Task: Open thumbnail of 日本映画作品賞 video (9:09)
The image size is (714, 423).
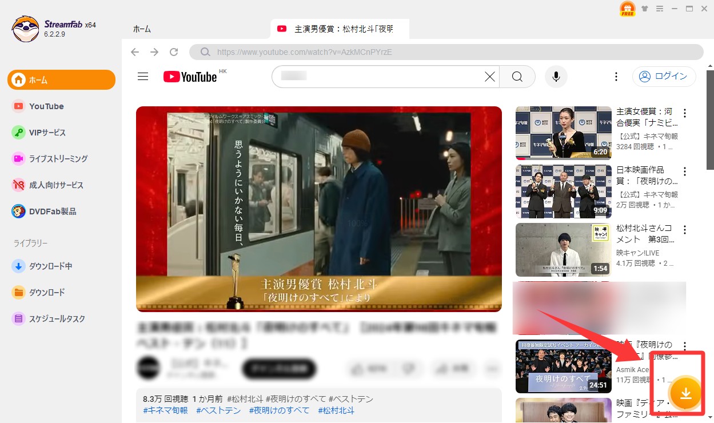Action: 564,191
